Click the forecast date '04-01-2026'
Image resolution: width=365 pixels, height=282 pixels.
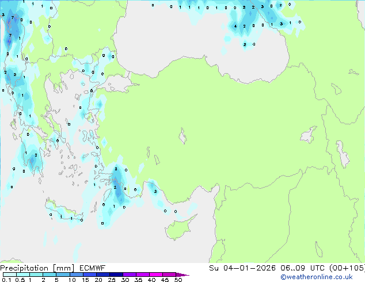pyautogui.click(x=249, y=268)
